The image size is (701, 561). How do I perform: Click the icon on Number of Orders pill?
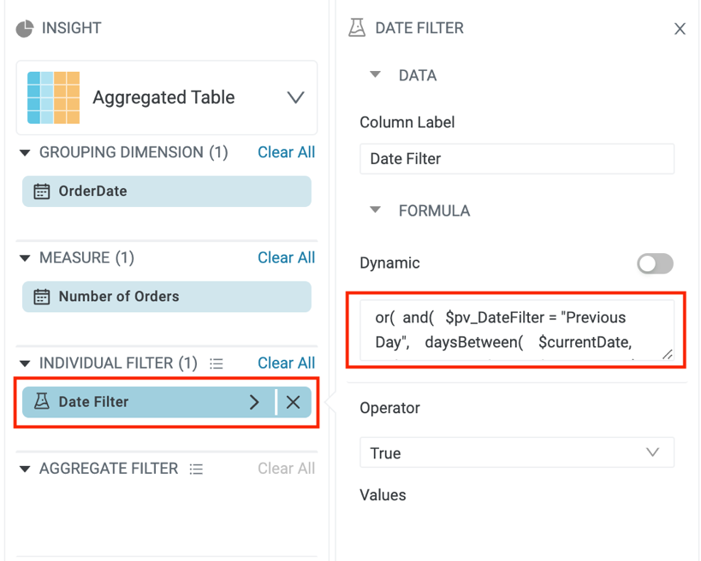tap(41, 297)
